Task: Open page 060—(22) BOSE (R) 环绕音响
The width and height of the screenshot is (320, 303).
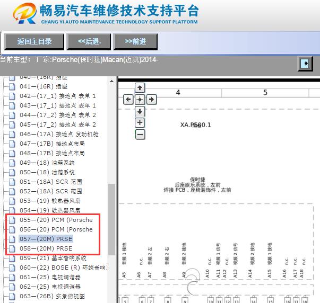Action: (64, 268)
